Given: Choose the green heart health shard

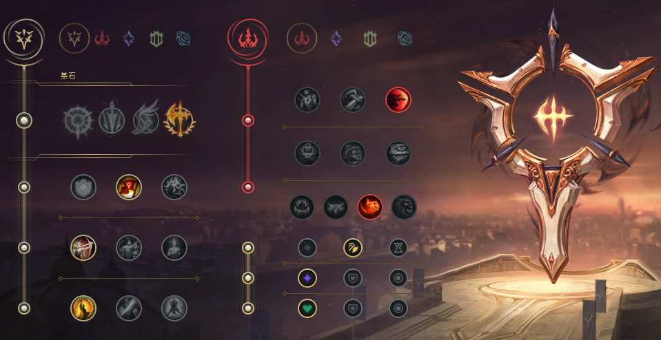Looking at the screenshot, I should pyautogui.click(x=307, y=308).
